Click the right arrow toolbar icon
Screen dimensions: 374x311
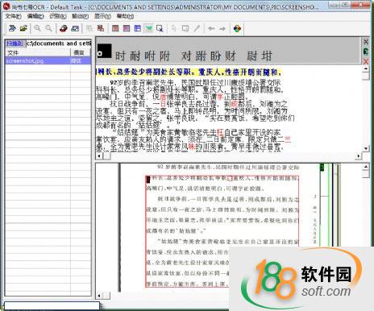[222, 28]
